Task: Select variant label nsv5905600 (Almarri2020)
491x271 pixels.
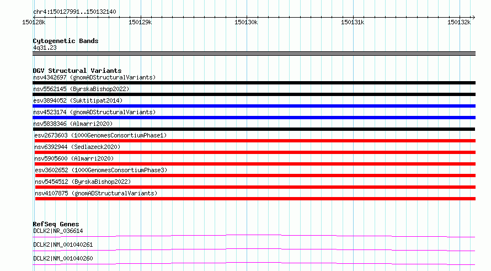Action: [74, 158]
